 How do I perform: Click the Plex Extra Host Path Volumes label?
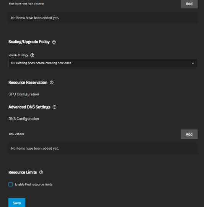pyautogui.click(x=26, y=4)
